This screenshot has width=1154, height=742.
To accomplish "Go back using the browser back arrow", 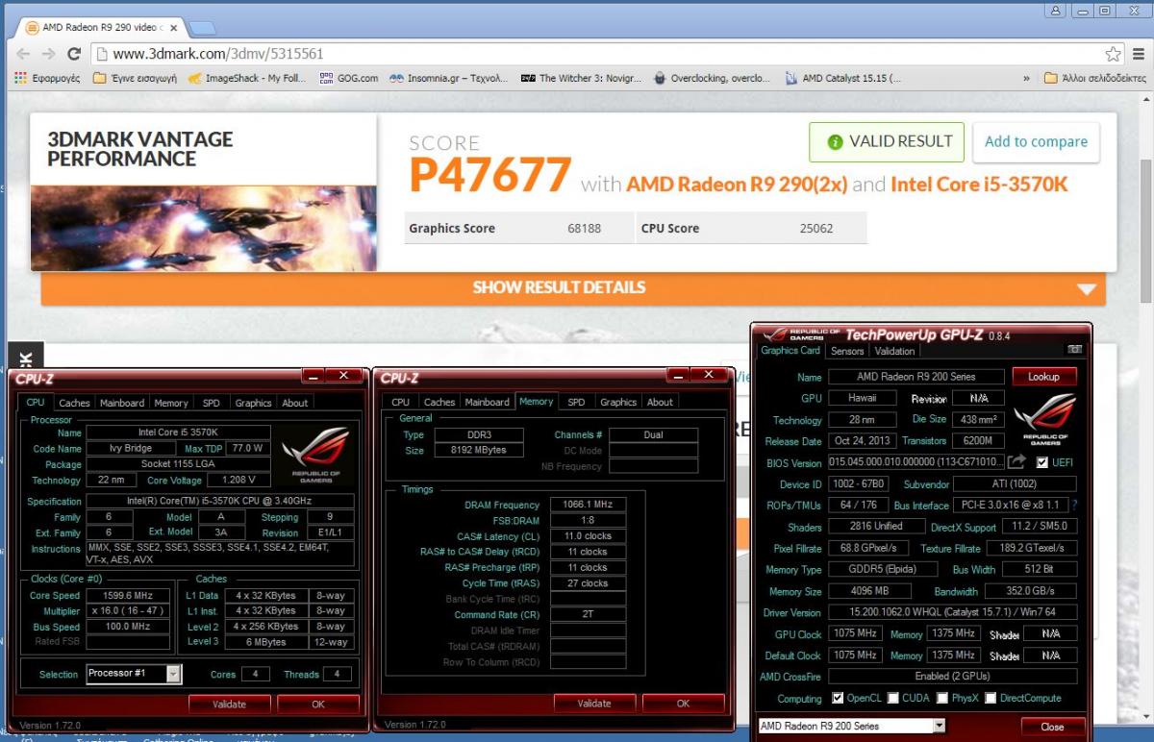I will tap(23, 54).
